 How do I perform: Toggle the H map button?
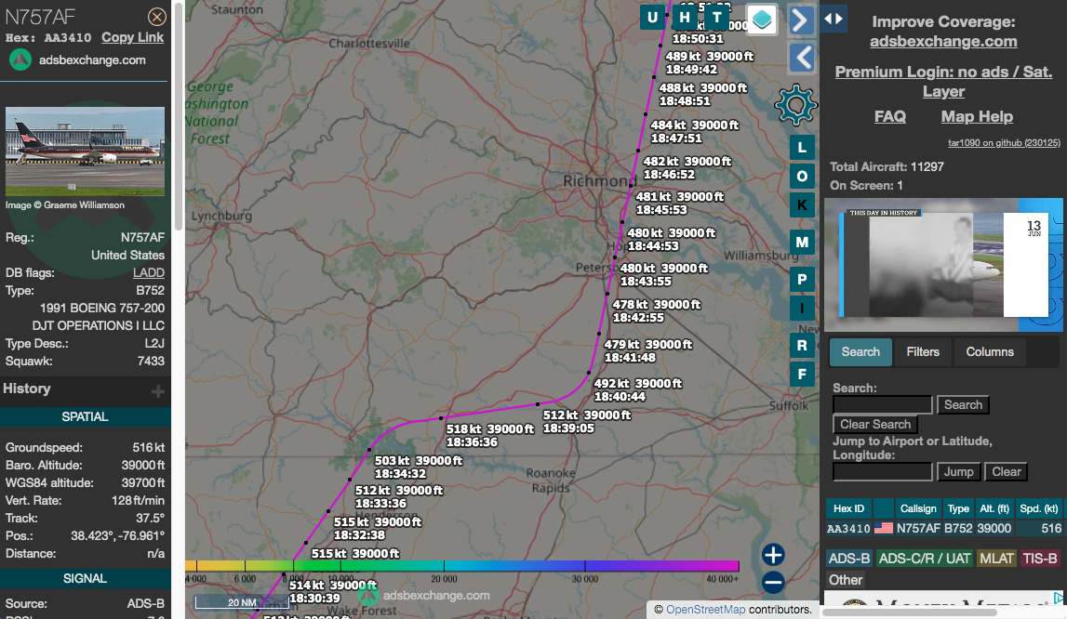coord(685,18)
